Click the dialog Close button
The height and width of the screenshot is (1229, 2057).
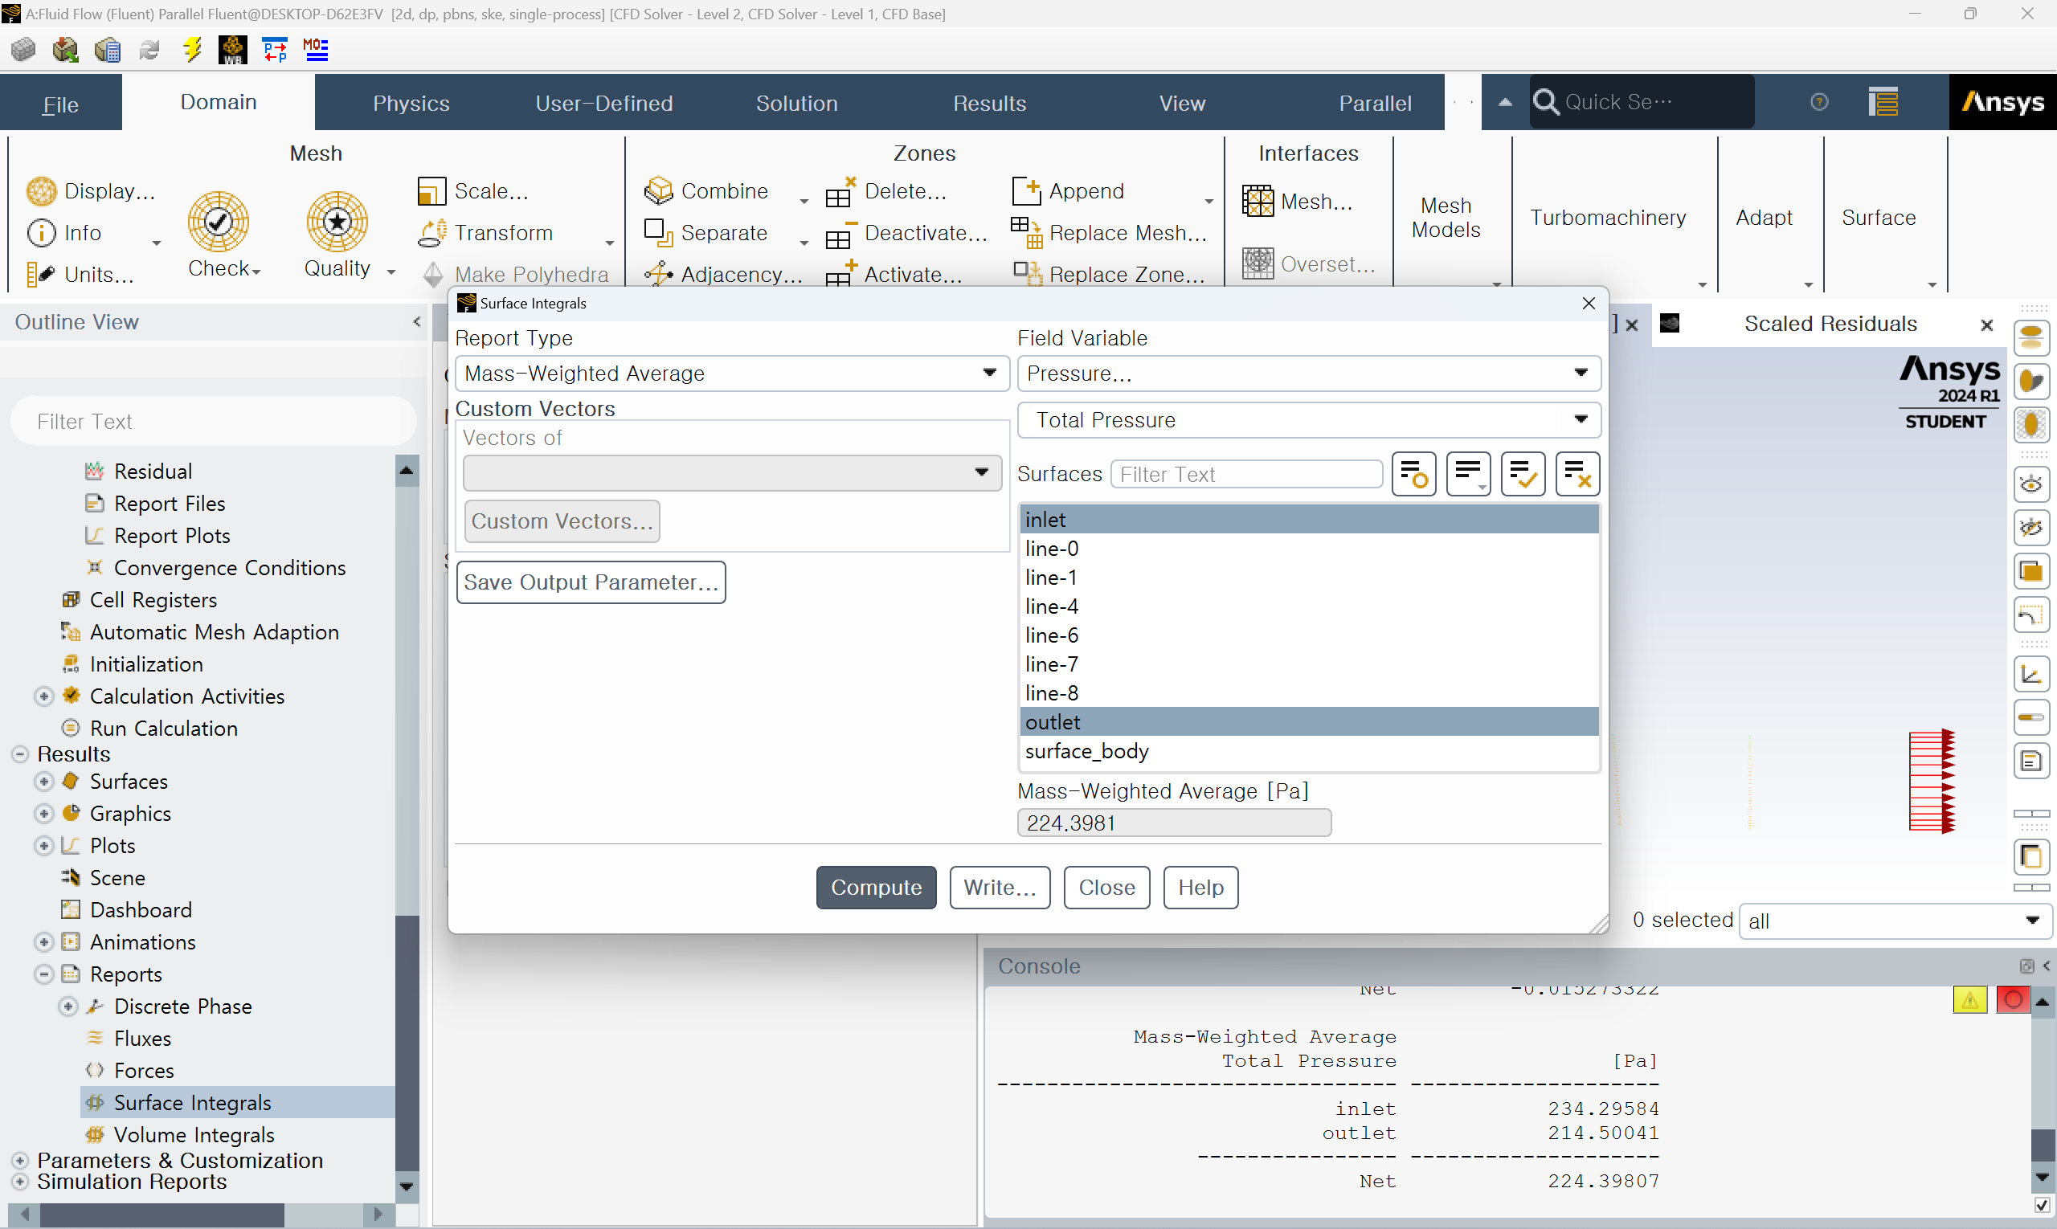(1106, 888)
